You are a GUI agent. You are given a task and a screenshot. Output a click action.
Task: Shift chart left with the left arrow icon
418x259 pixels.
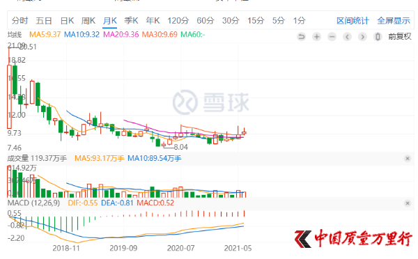click(x=347, y=36)
